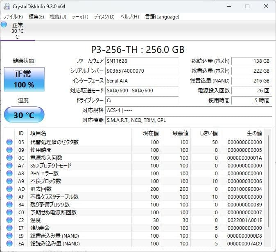The width and height of the screenshot is (276, 252).
Task: Open the ディスク(D) menu
Action: coord(104,17)
